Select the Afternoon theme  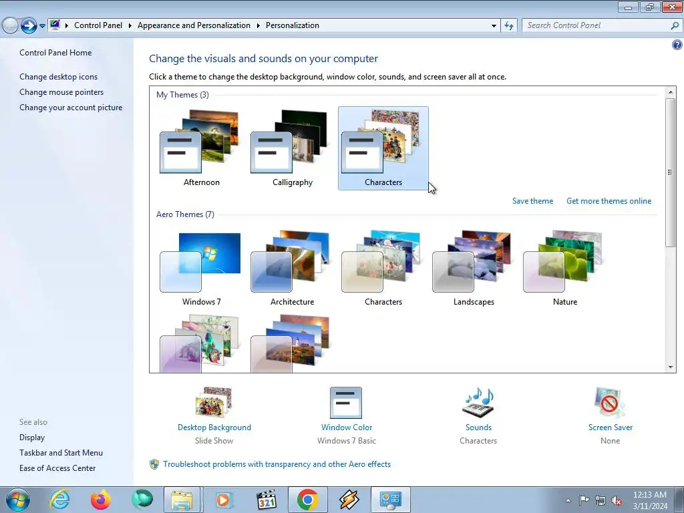coord(201,148)
